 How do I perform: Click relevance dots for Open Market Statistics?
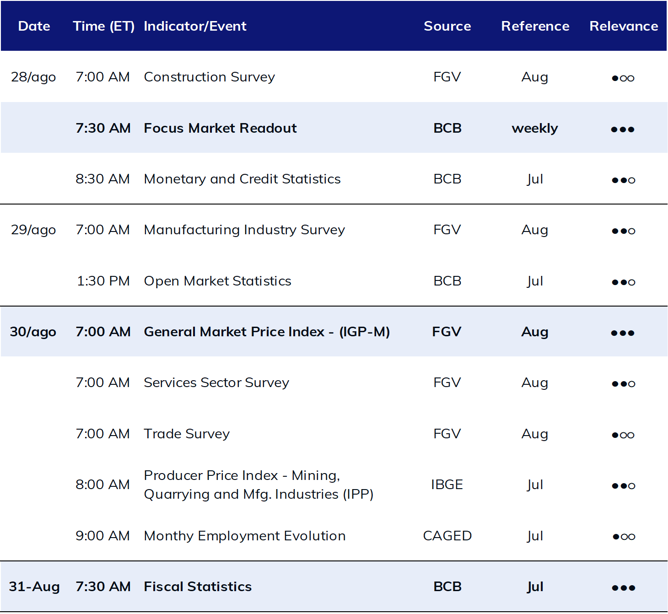point(623,282)
